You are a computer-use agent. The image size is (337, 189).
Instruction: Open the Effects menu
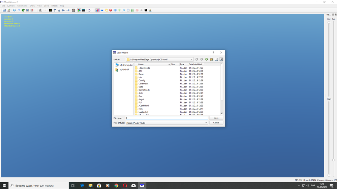click(54, 6)
